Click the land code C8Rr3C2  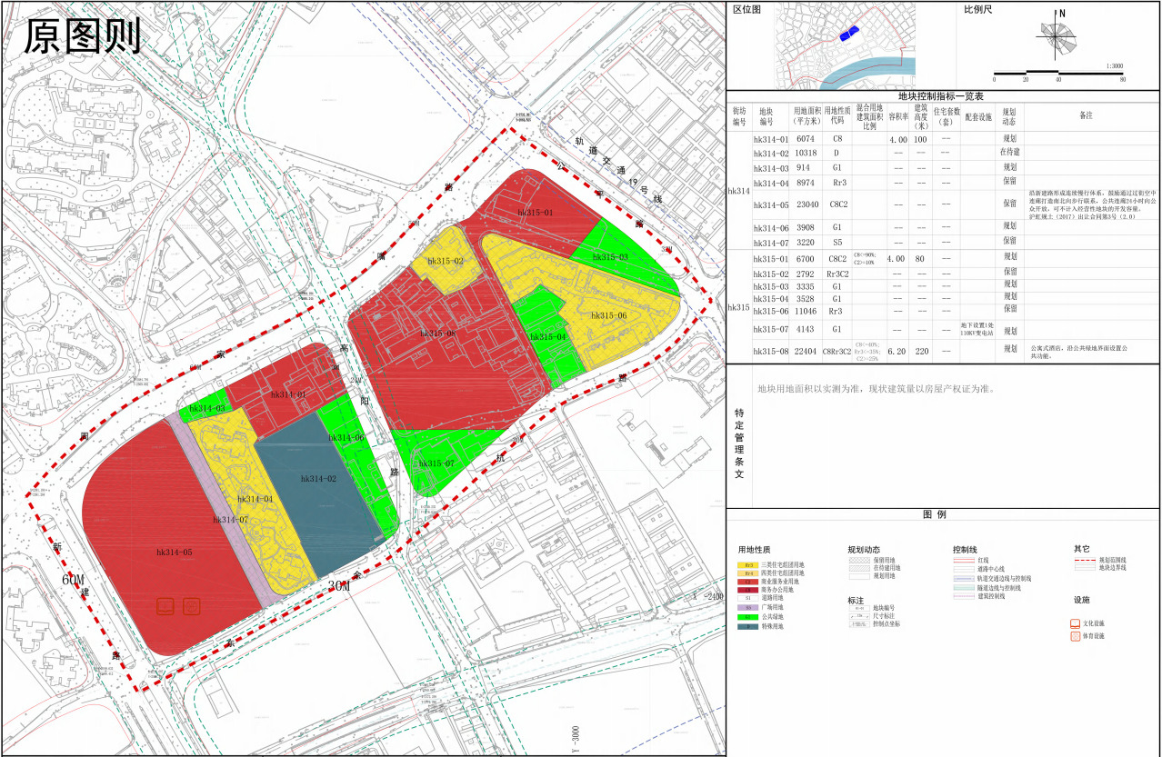836,351
